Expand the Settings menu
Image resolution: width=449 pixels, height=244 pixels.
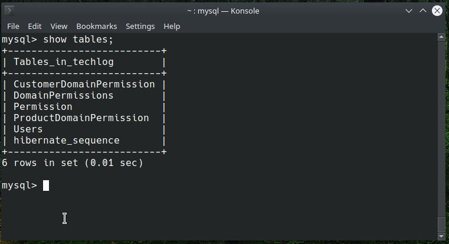click(140, 27)
